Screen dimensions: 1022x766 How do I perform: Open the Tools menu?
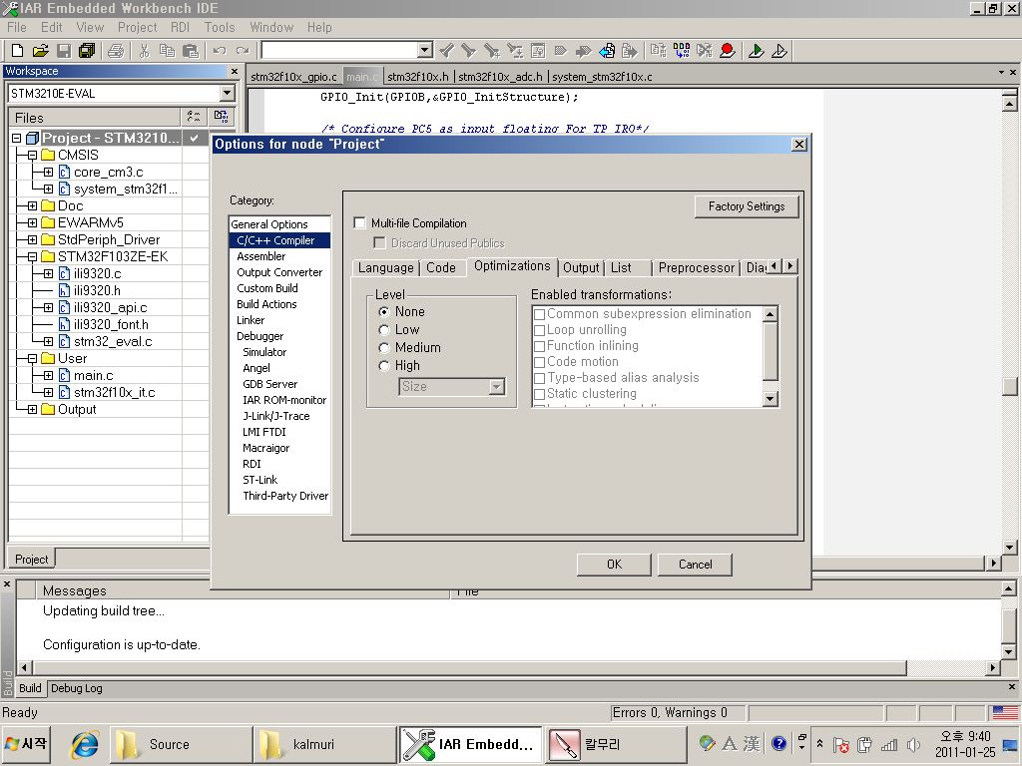(219, 27)
